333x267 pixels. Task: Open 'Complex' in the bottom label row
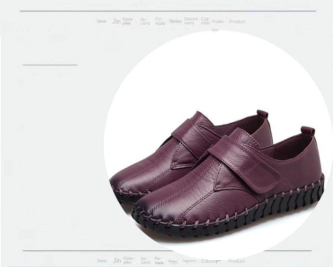128,261
